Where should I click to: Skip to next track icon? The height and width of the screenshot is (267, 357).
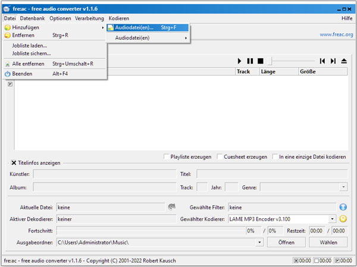(333, 61)
